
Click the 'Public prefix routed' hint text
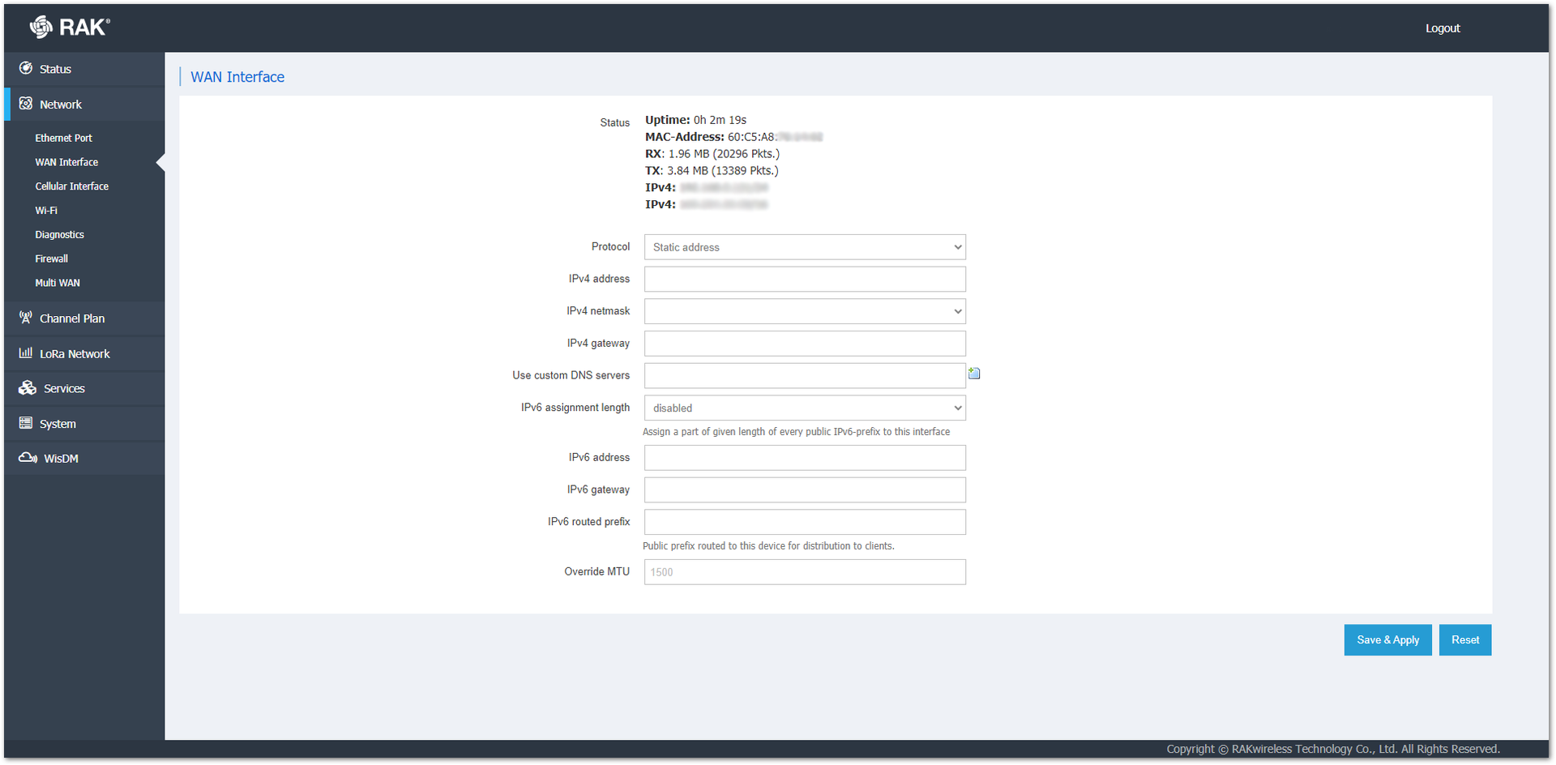(768, 546)
